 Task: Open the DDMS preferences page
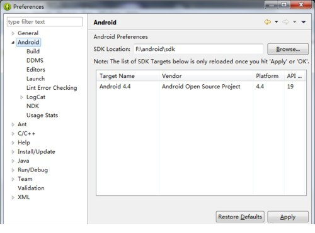pyautogui.click(x=35, y=60)
